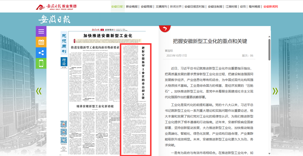
Task: Open the 安徽商报 navigation link
Action: (x=147, y=7)
